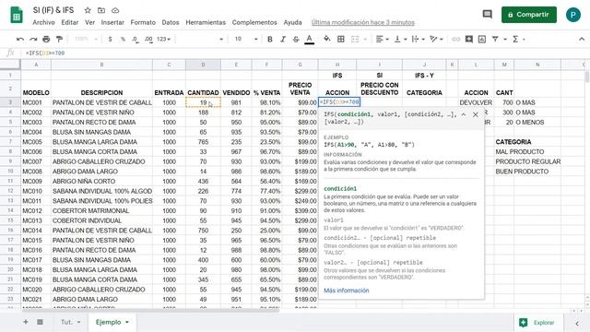This screenshot has height=332, width=590.
Task: Click the Compartir button
Action: click(528, 15)
